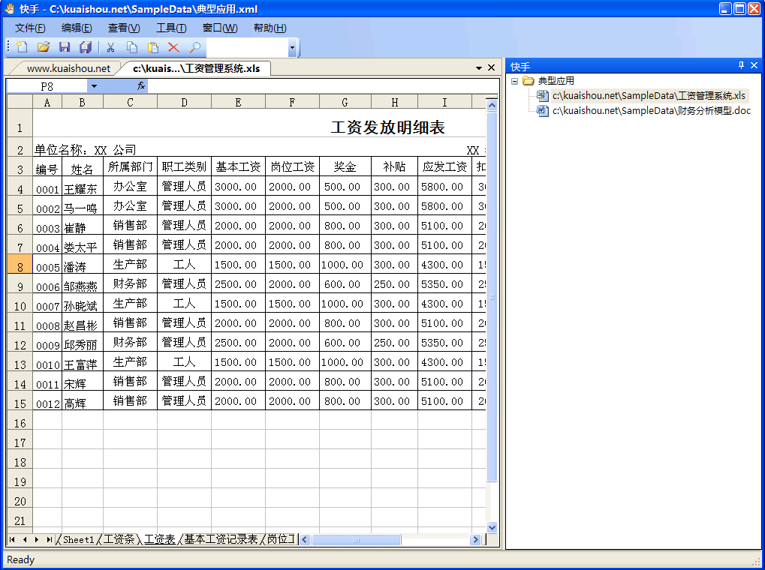The height and width of the screenshot is (570, 765).
Task: Select the 工资条 sheet tab
Action: (x=119, y=539)
